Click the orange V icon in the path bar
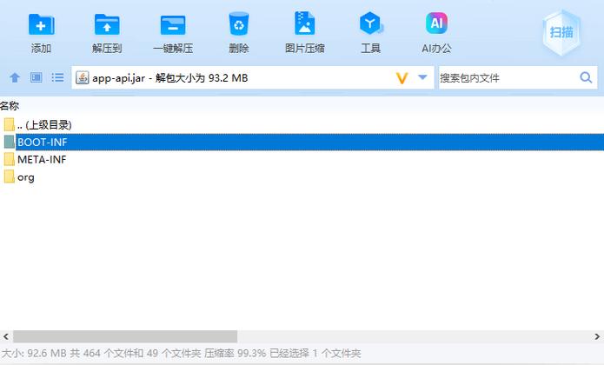Image resolution: width=604 pixels, height=365 pixels. 402,78
